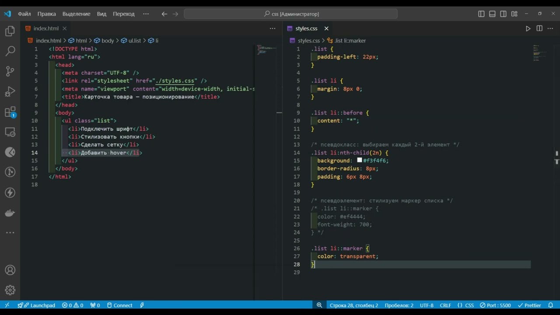The height and width of the screenshot is (315, 560).
Task: Open the Правка menu
Action: [46, 14]
